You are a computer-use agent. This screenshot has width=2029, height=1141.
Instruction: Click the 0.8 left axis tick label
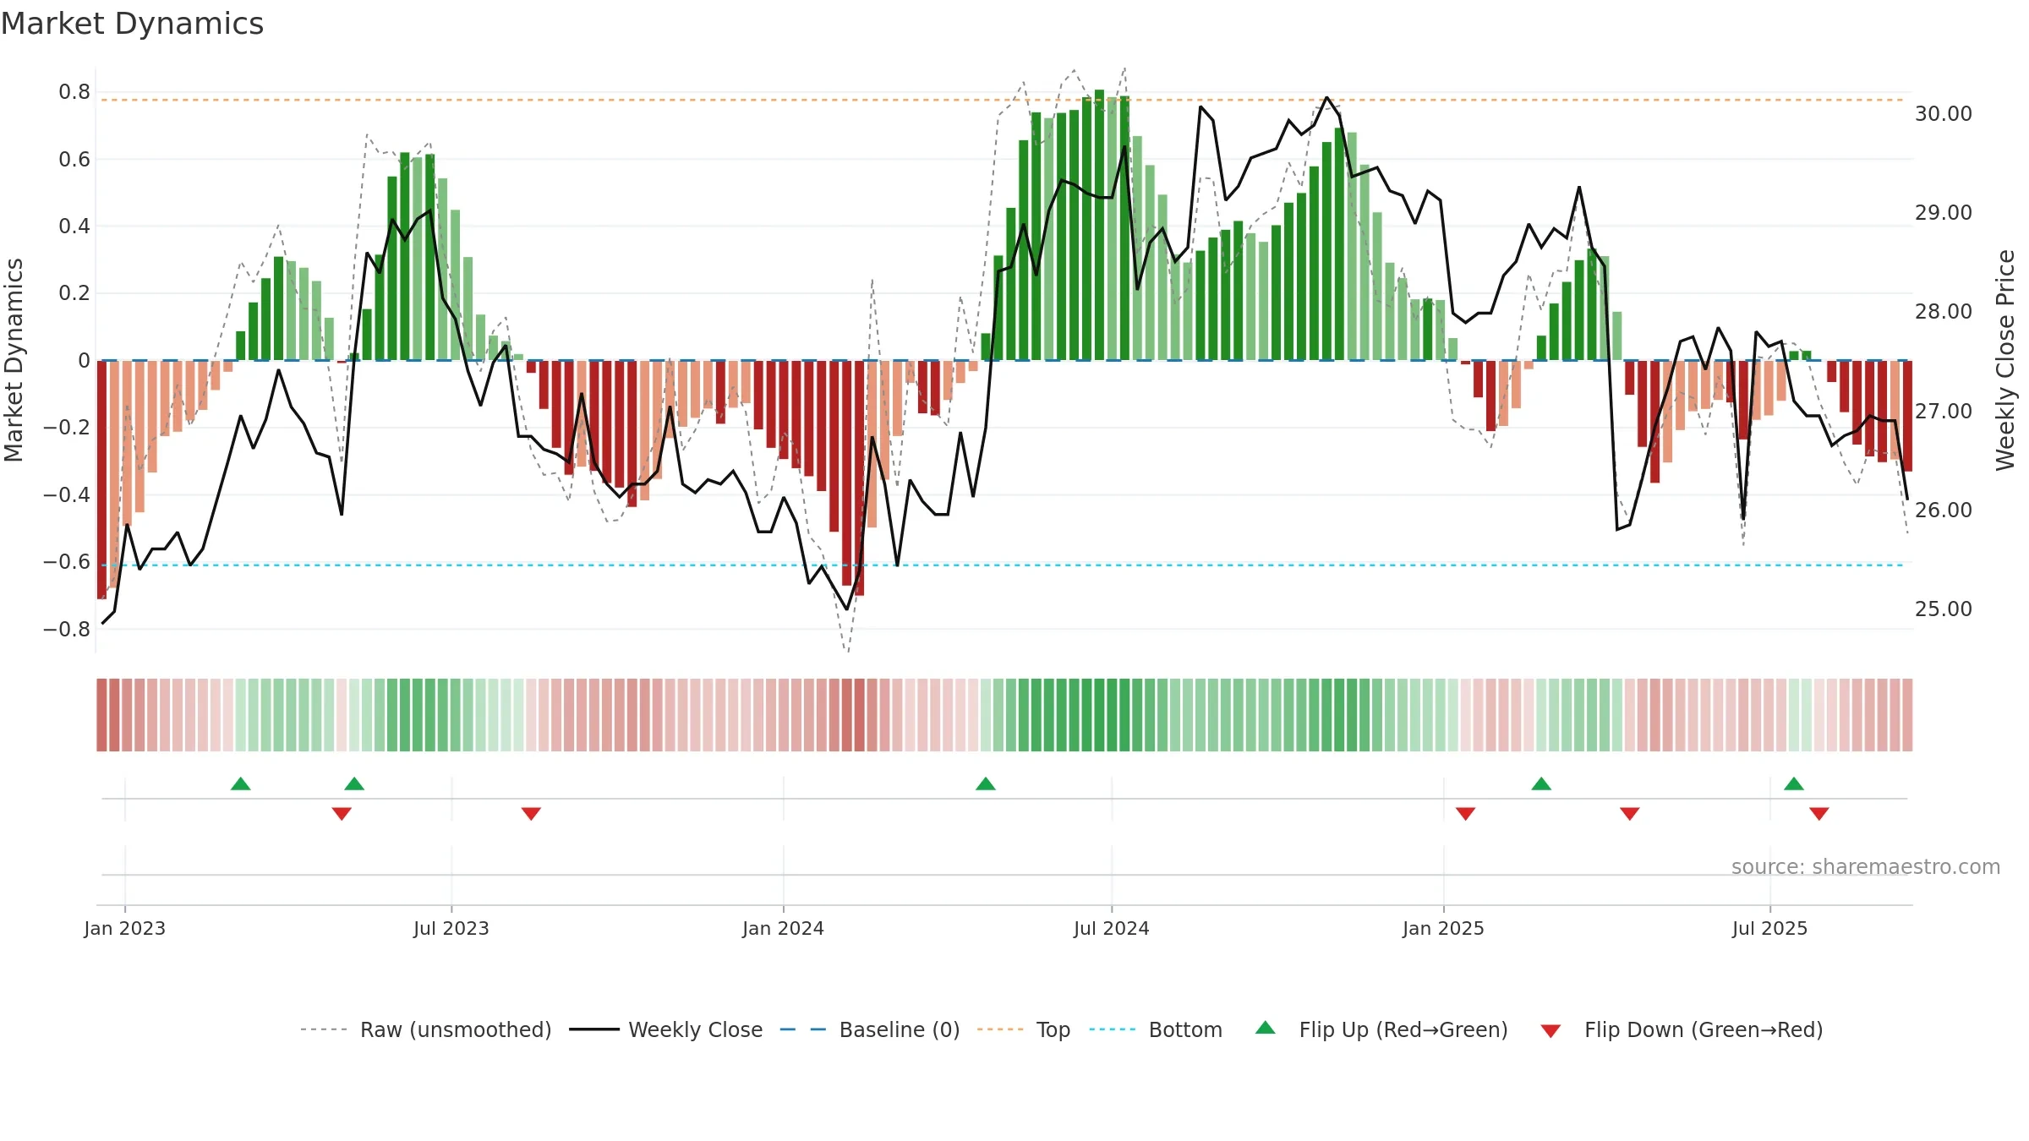point(74,91)
